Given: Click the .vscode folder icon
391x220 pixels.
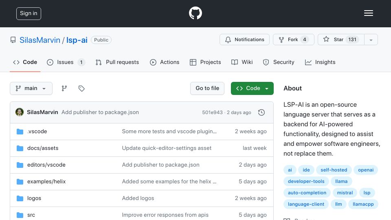Looking at the screenshot, I should coord(20,132).
